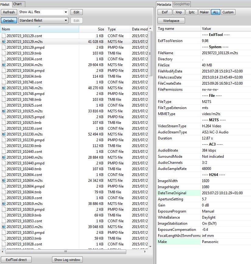251x264 pixels.
Task: Sort the list by the Nom column header
Action: coord(40,29)
